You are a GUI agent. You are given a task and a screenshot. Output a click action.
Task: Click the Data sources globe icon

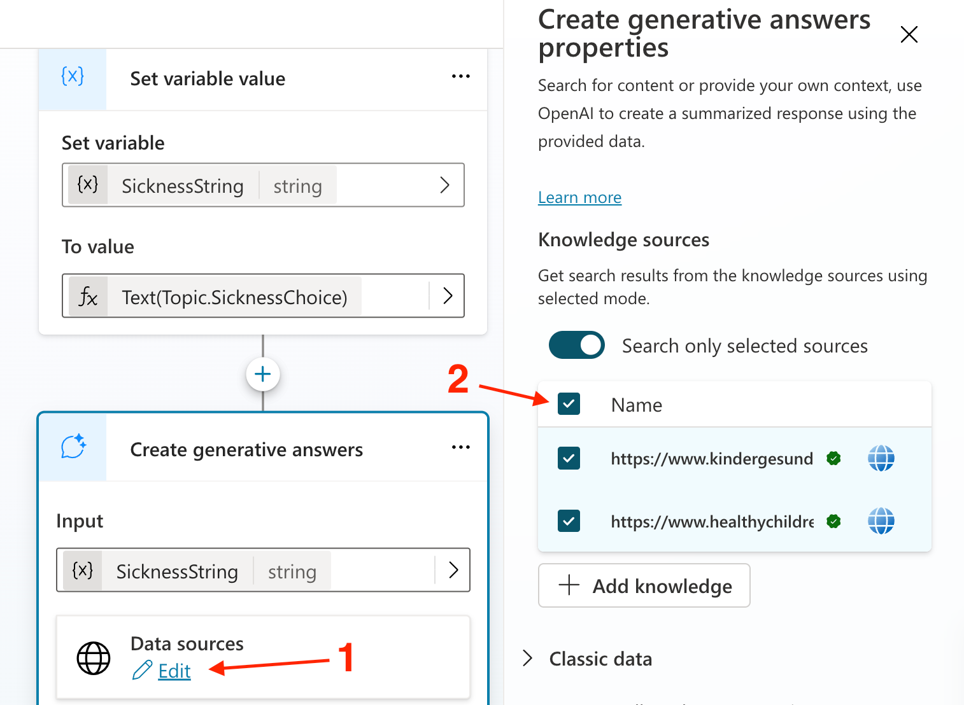pos(94,658)
